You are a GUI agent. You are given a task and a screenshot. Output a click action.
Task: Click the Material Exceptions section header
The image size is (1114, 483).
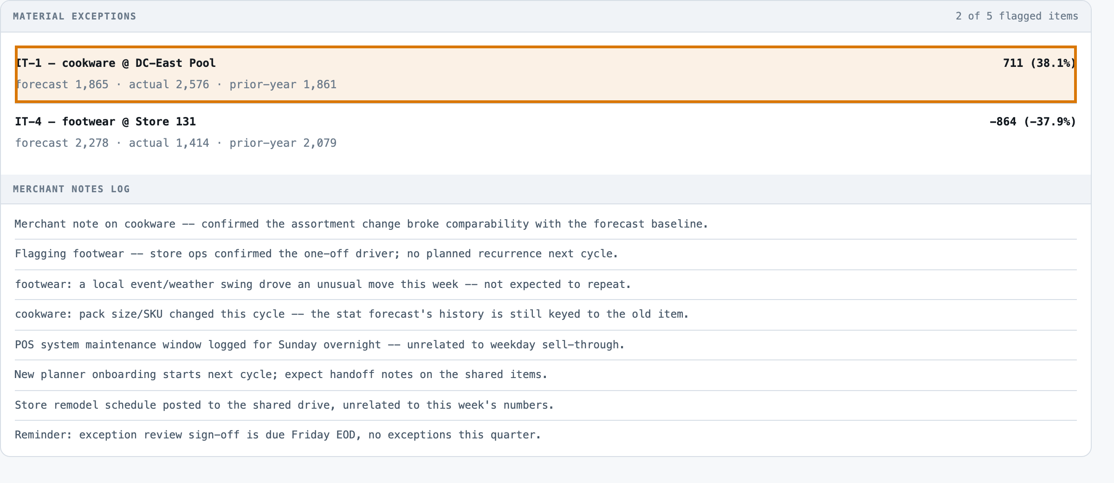[75, 16]
